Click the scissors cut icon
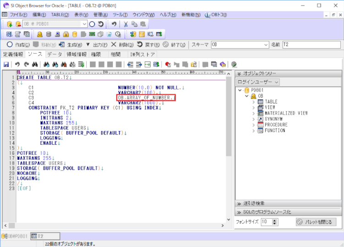This screenshot has width=344, height=247. pos(125,24)
